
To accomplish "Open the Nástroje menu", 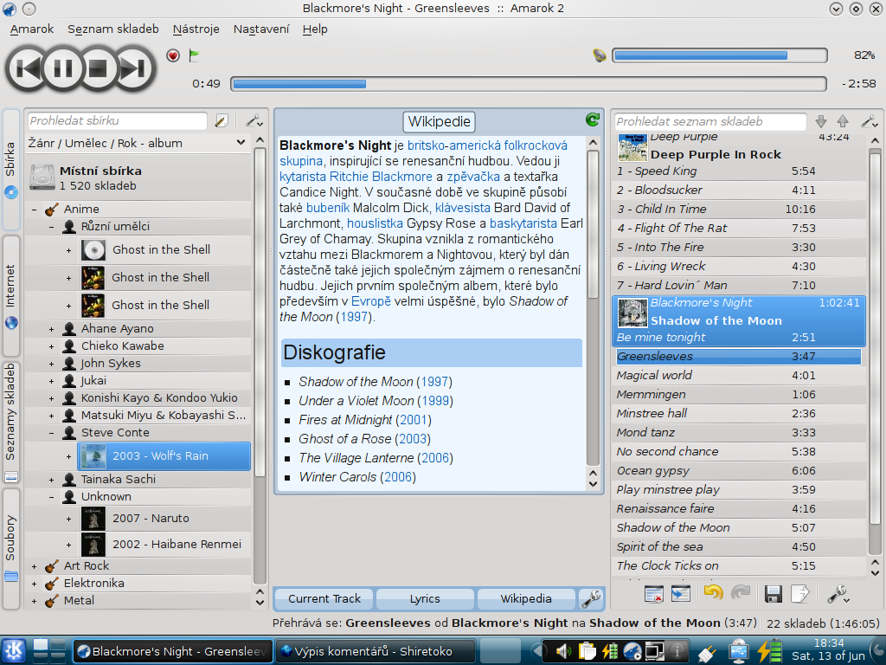I will coord(196,29).
